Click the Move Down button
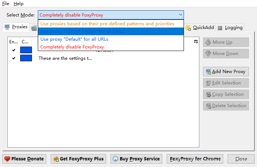This screenshot has width=257, height=167. (x=226, y=54)
